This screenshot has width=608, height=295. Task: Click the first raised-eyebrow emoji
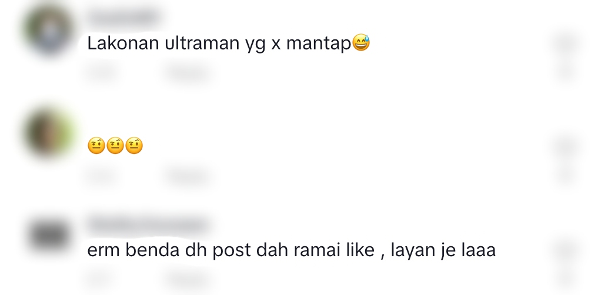point(96,146)
